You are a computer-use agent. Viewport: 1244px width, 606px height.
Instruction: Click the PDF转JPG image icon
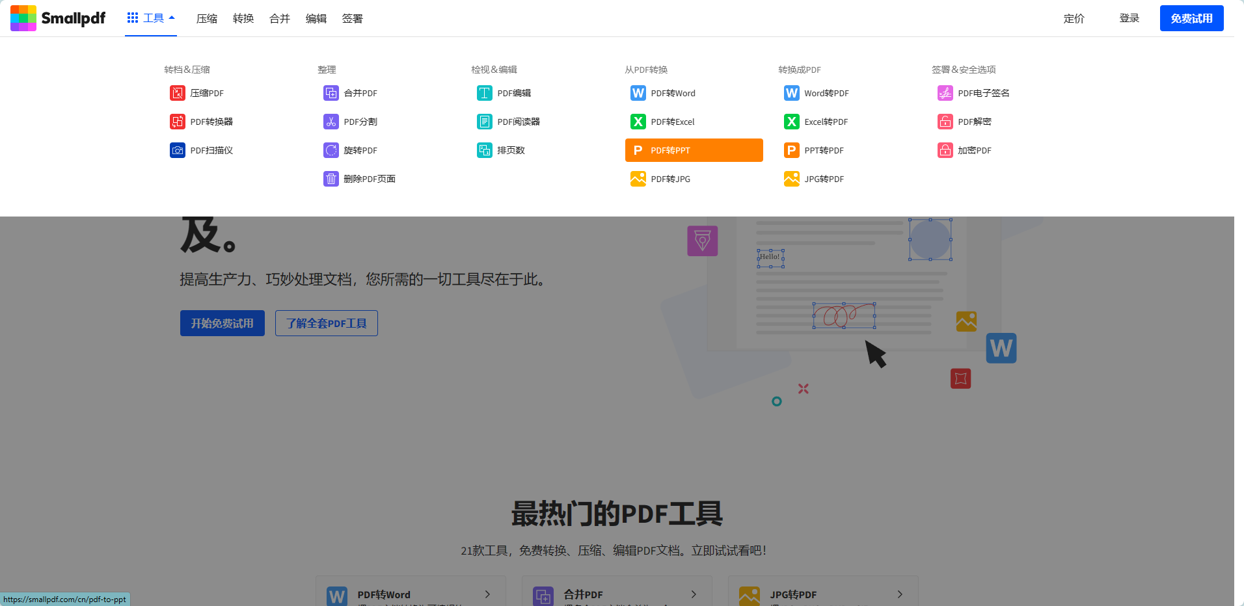(638, 179)
